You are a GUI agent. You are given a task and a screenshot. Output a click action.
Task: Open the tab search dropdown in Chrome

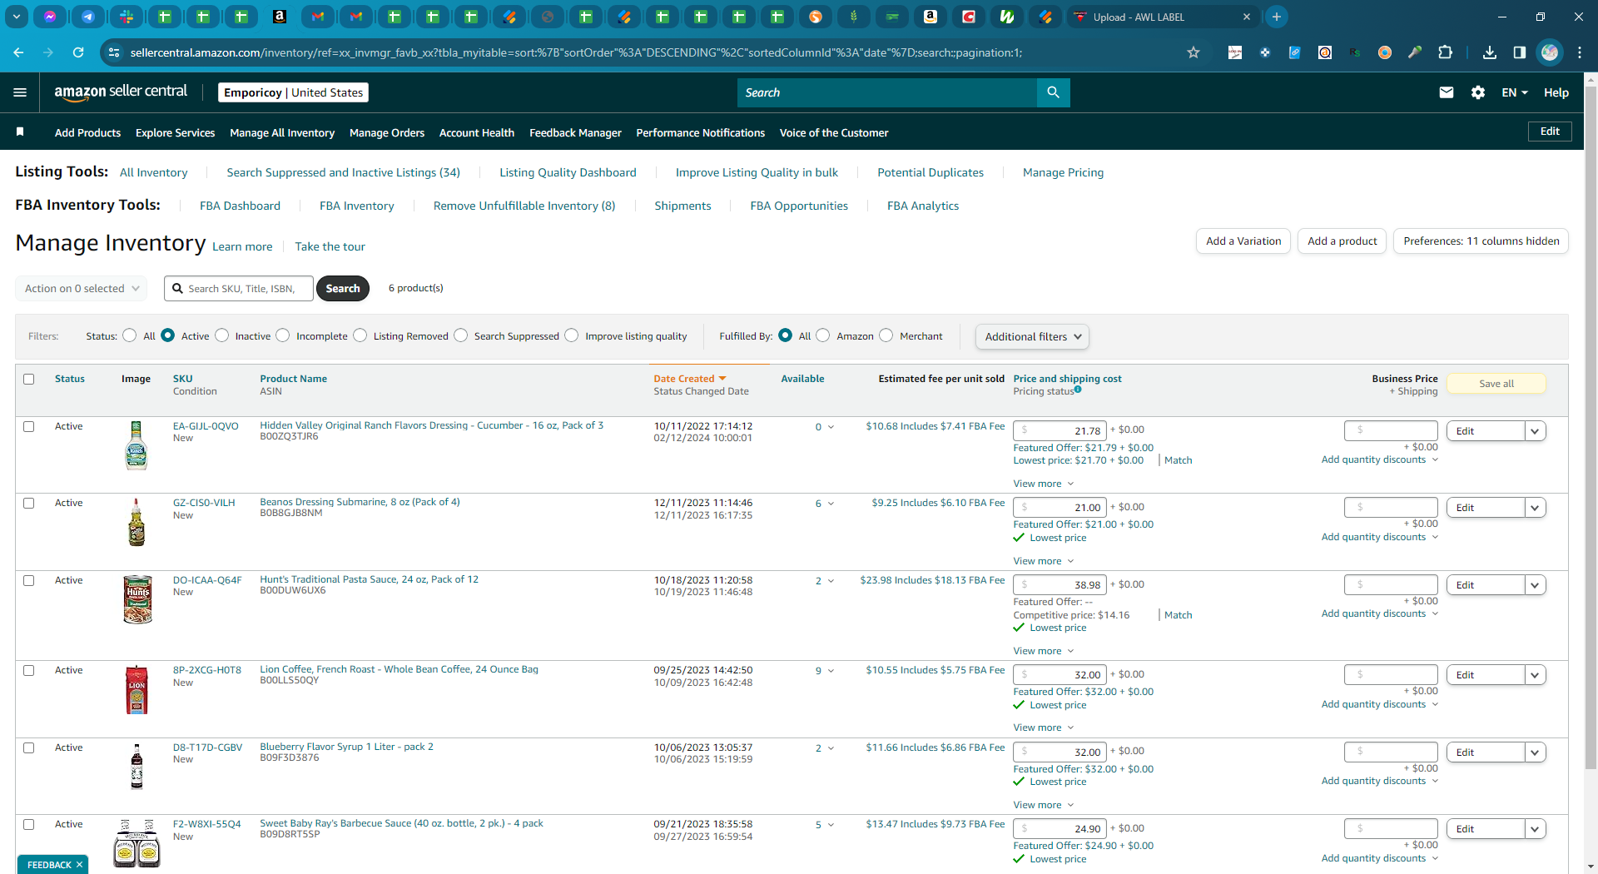pos(17,17)
